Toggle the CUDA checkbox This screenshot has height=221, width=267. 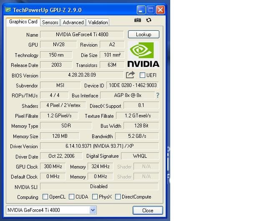coord(71,197)
